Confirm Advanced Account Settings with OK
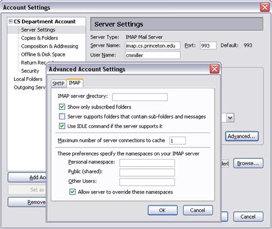Image resolution: width=272 pixels, height=229 pixels. click(162, 210)
